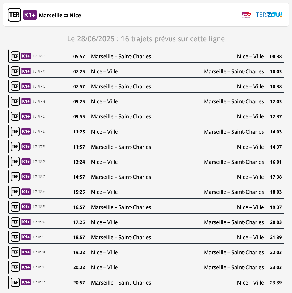This screenshot has height=293, width=292.
Task: Click the 20:22 Nice – Ville departure
Action: click(x=146, y=267)
